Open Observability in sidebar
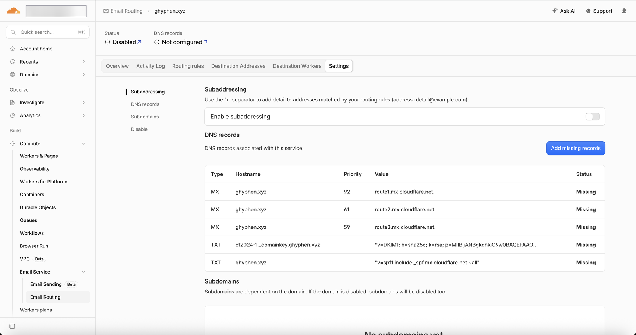The width and height of the screenshot is (636, 335). 35,169
